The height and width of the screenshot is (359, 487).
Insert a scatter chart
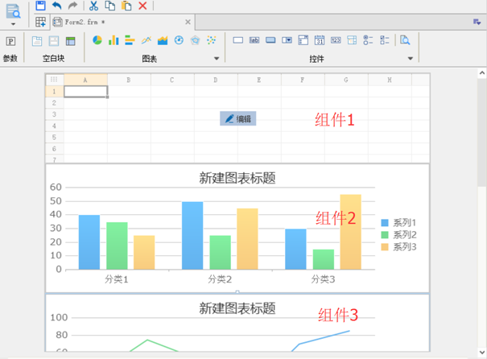[x=212, y=40]
